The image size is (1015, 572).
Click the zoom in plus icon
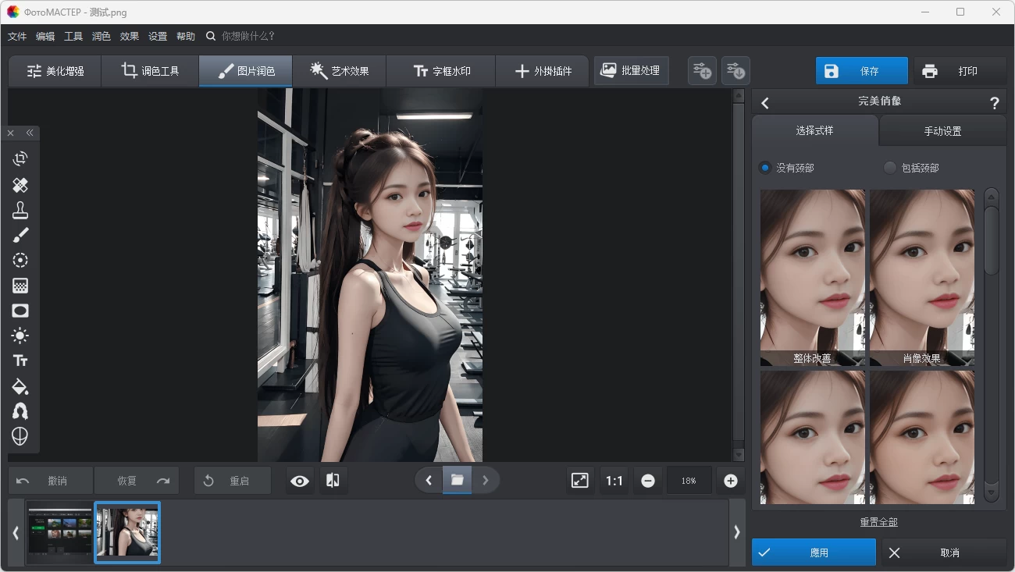coord(731,481)
